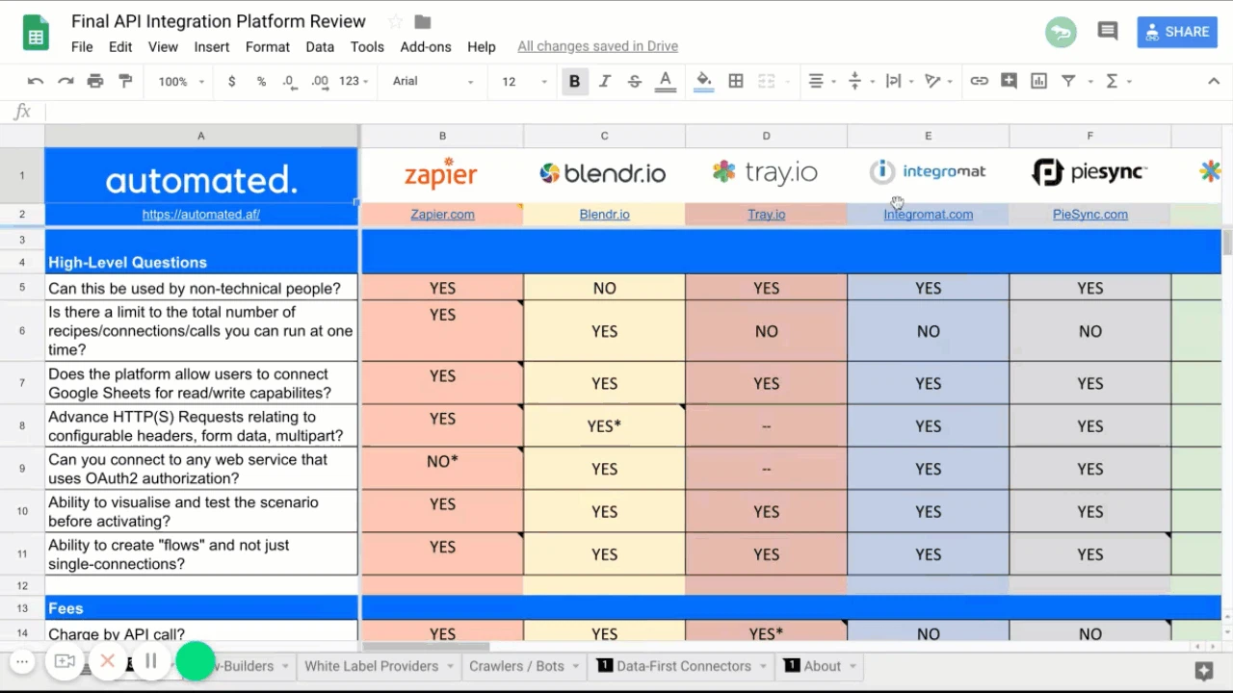The height and width of the screenshot is (693, 1233).
Task: Open Crawlers / Bots tab dropdown arrow
Action: (576, 666)
